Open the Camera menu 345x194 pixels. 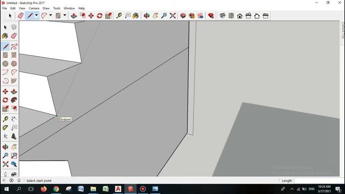(x=34, y=8)
